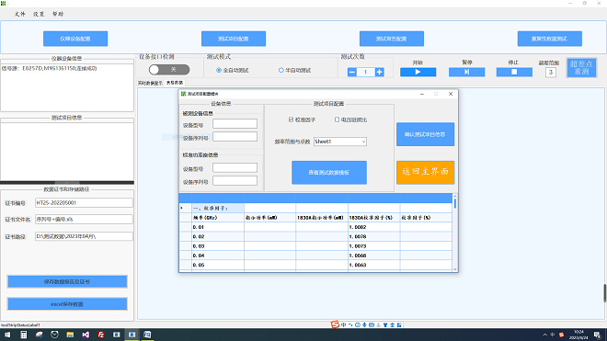Click the 1.0063 calibration factor cell
Screen dimensions: 607x341
point(374,265)
